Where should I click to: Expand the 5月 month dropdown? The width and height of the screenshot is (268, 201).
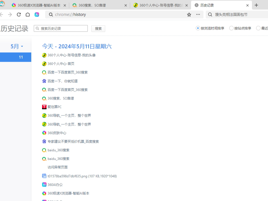point(17,46)
